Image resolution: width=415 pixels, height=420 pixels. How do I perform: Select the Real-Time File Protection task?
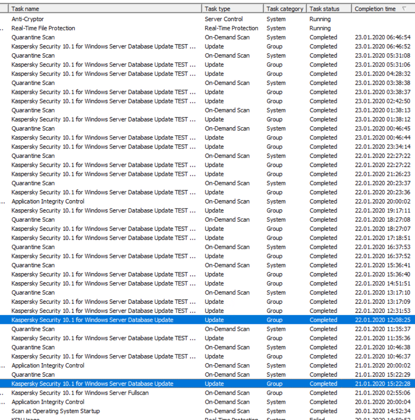click(207, 28)
